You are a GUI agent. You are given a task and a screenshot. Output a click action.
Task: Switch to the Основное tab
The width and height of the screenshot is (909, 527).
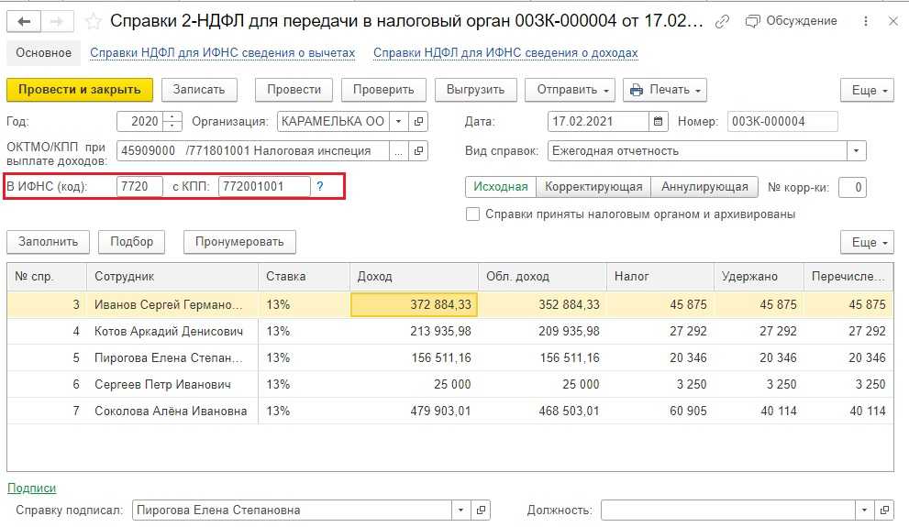coord(43,53)
